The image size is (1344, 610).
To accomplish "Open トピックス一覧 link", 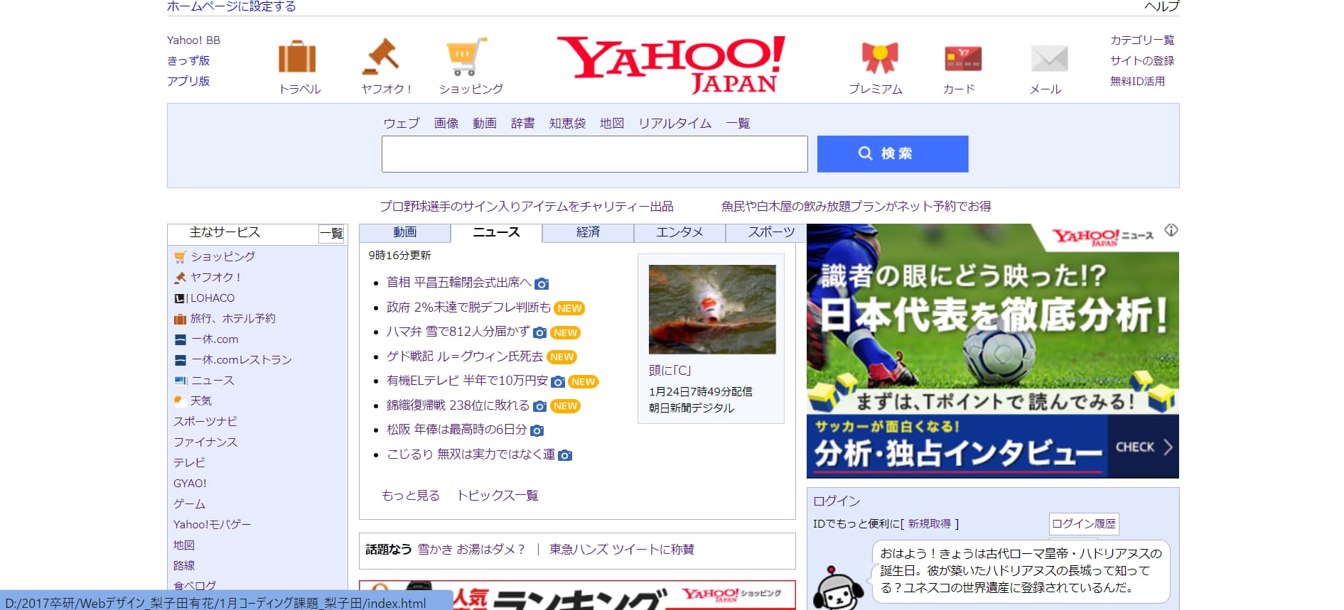I will [x=498, y=496].
